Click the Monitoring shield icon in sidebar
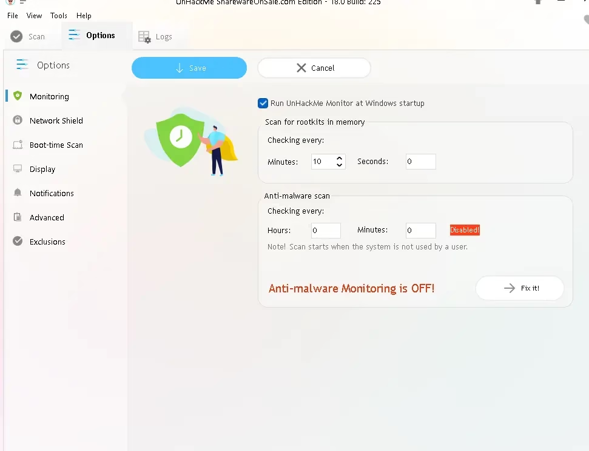589x451 pixels. (18, 96)
